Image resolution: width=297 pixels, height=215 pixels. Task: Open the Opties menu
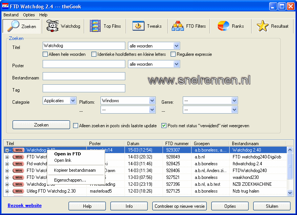point(29,15)
